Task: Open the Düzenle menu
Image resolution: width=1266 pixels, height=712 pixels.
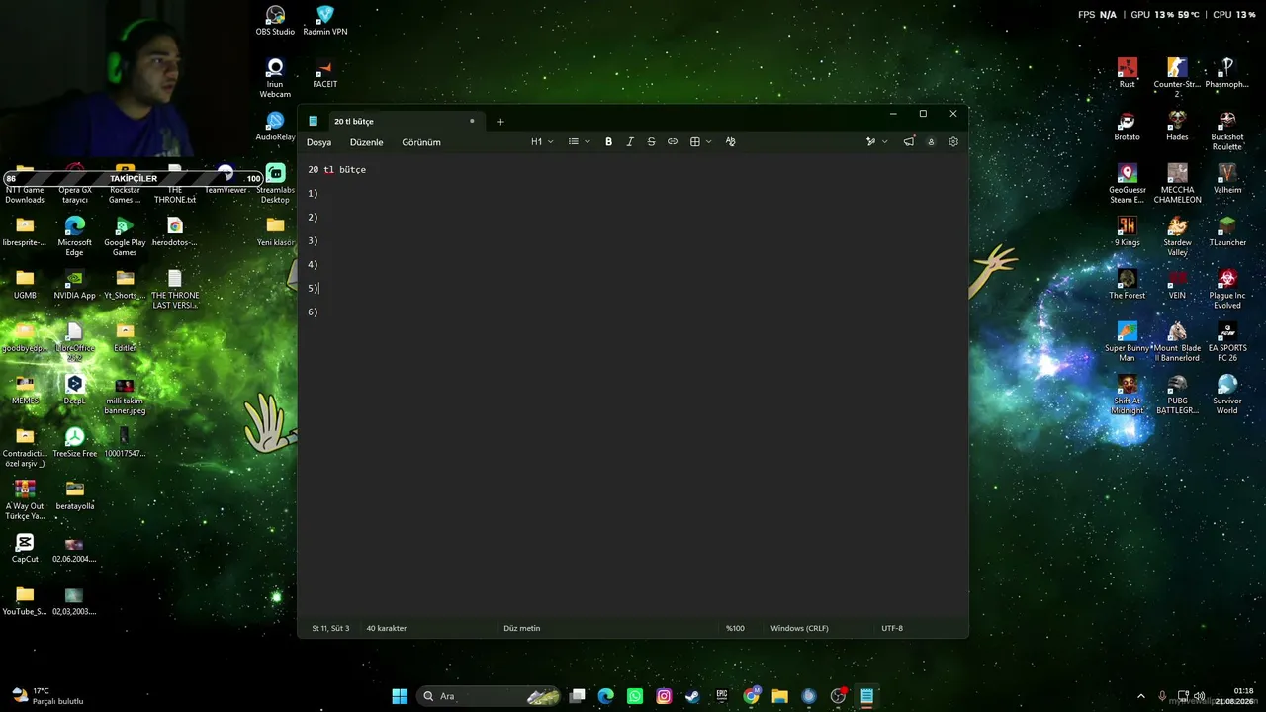Action: click(x=366, y=142)
